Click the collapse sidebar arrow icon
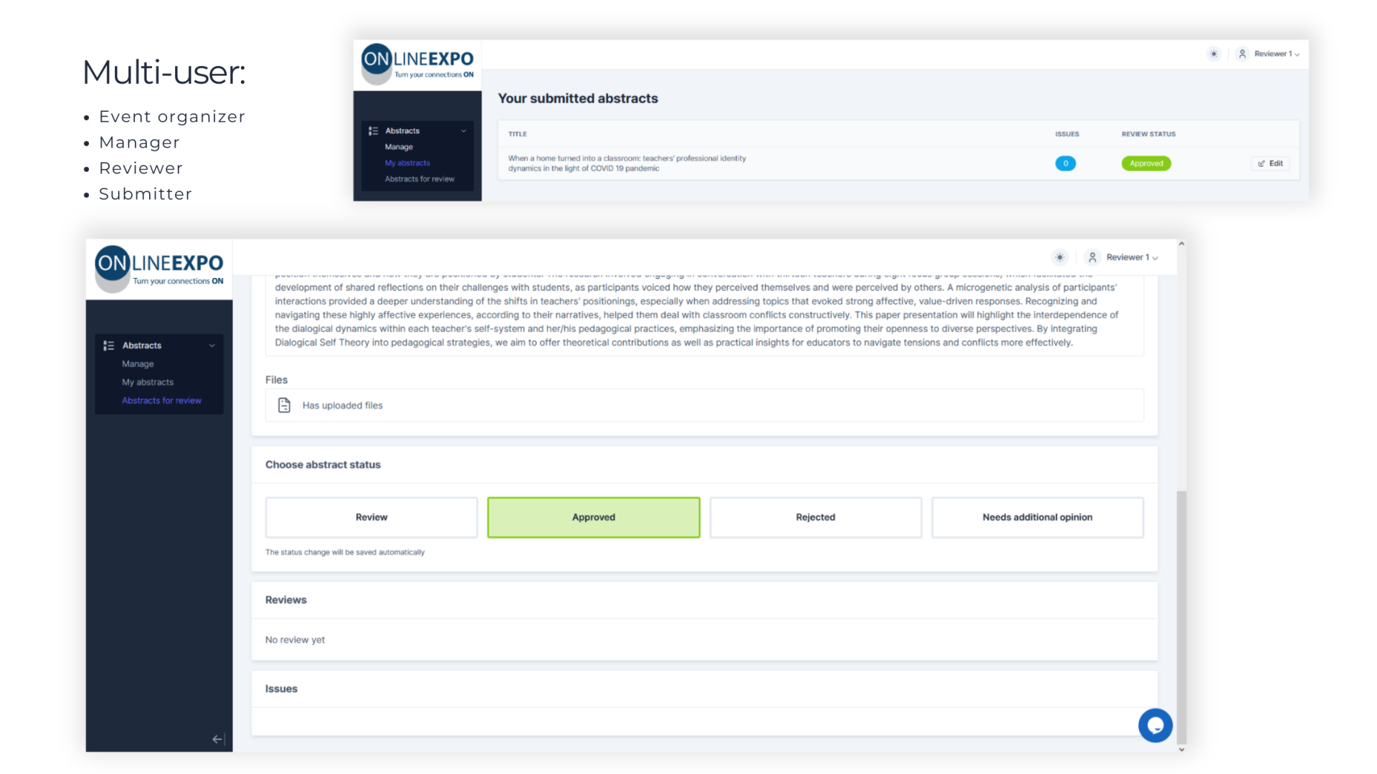The image size is (1377, 774). [x=219, y=740]
